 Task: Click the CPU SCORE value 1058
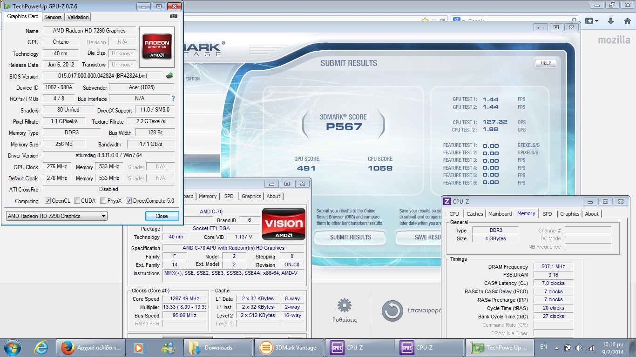coord(380,168)
